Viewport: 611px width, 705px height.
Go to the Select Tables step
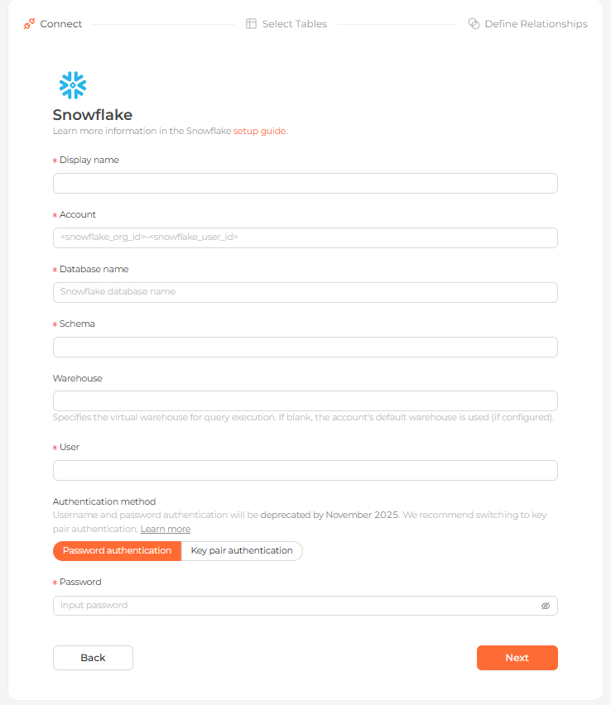294,24
